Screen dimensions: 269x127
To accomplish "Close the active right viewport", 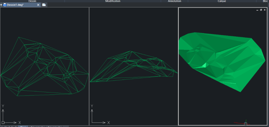I will (x=265, y=10).
